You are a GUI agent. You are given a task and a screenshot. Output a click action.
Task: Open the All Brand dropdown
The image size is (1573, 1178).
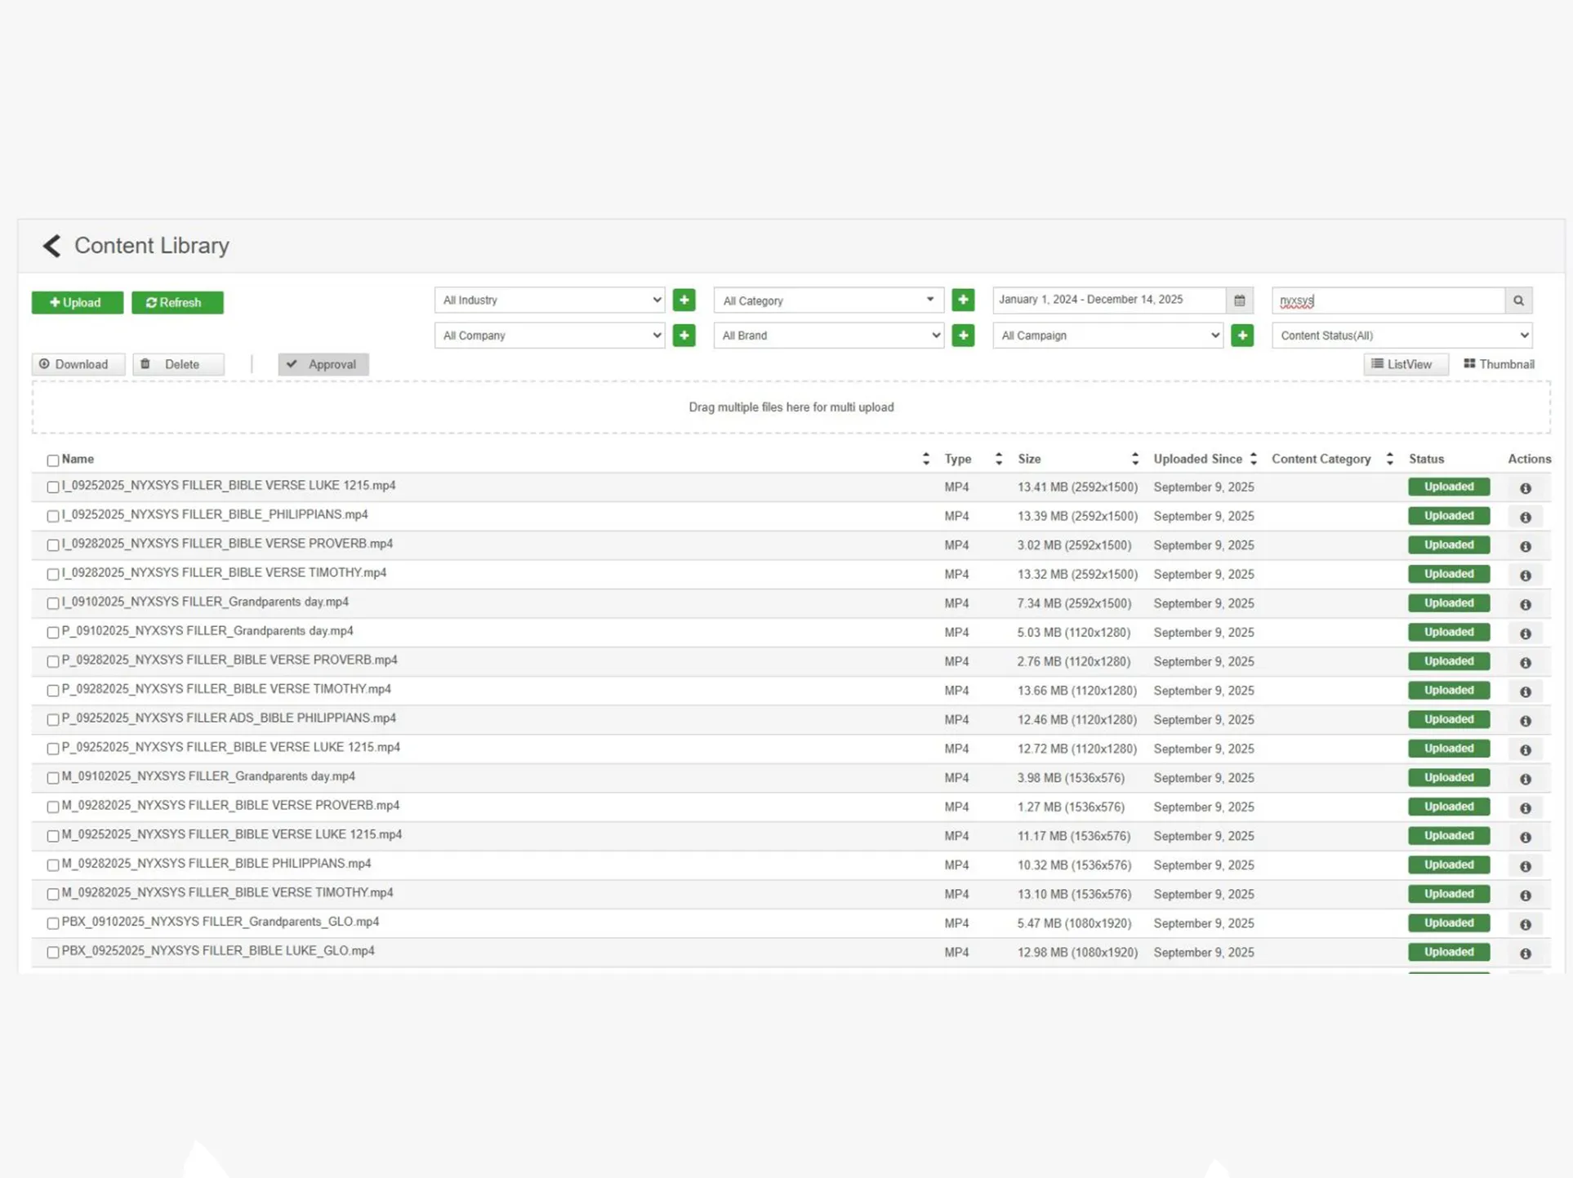click(x=827, y=335)
